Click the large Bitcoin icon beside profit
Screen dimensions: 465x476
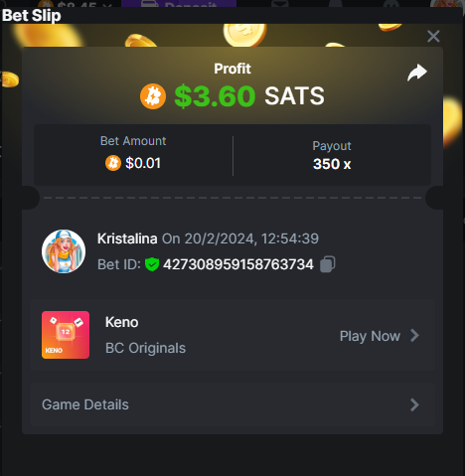point(153,96)
